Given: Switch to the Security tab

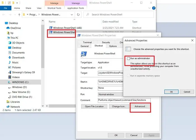Looking at the screenshot, I should [x=106, y=42].
